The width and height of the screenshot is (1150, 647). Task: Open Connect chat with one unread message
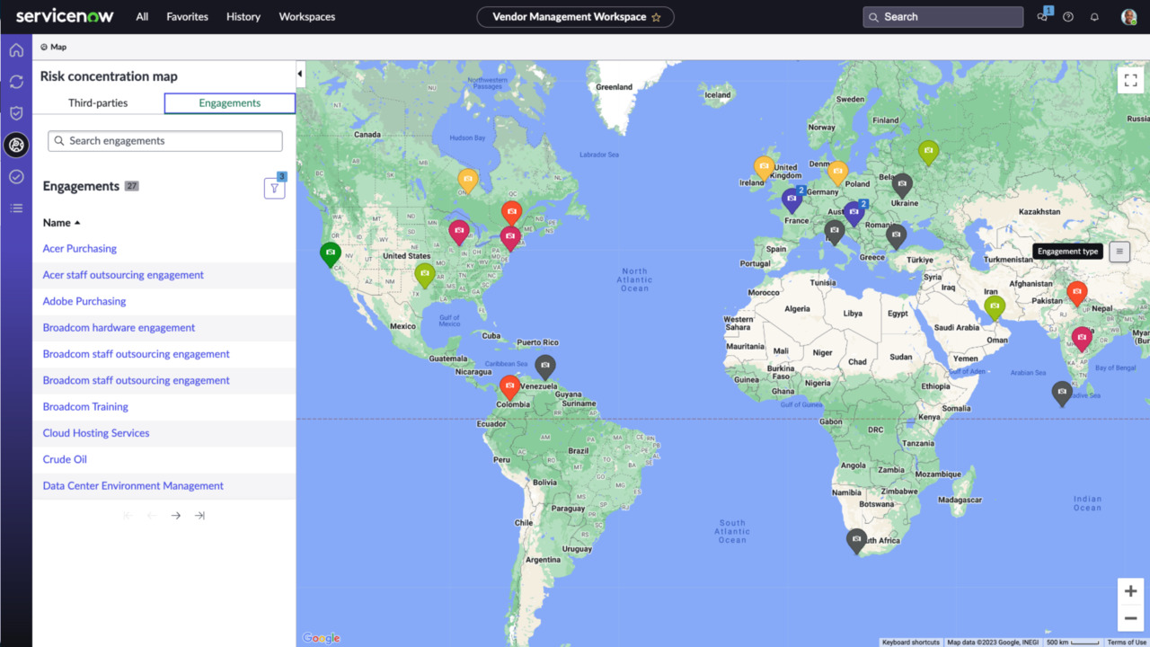pyautogui.click(x=1041, y=16)
